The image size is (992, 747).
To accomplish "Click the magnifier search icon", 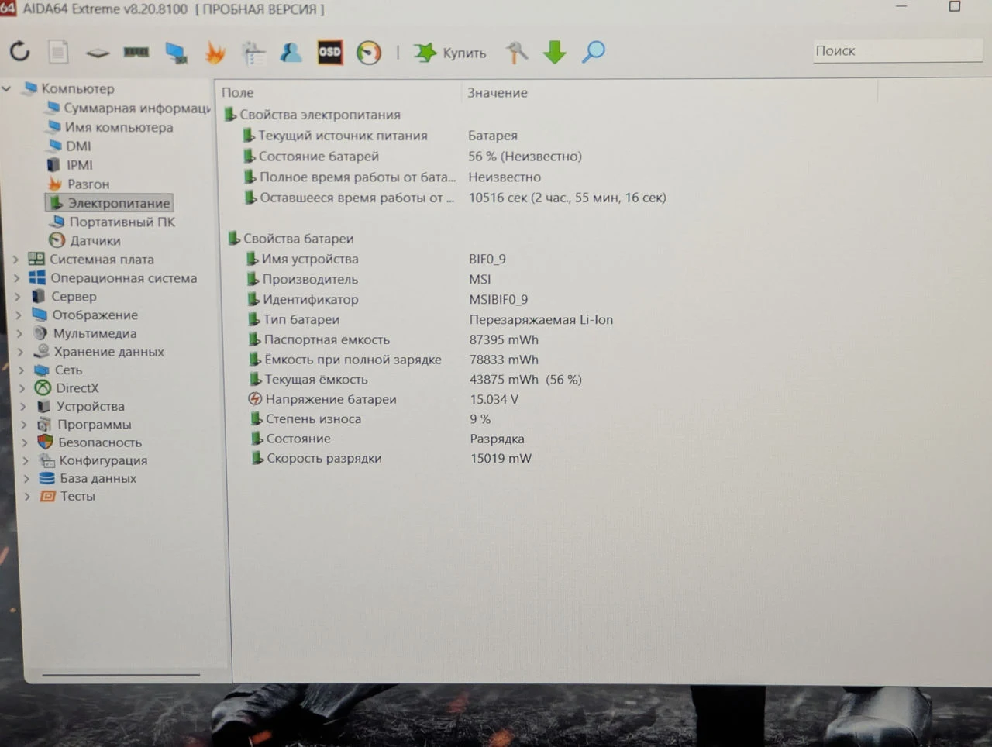I will coord(594,52).
